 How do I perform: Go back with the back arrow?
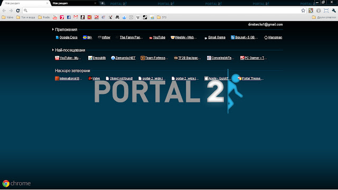click(4, 11)
